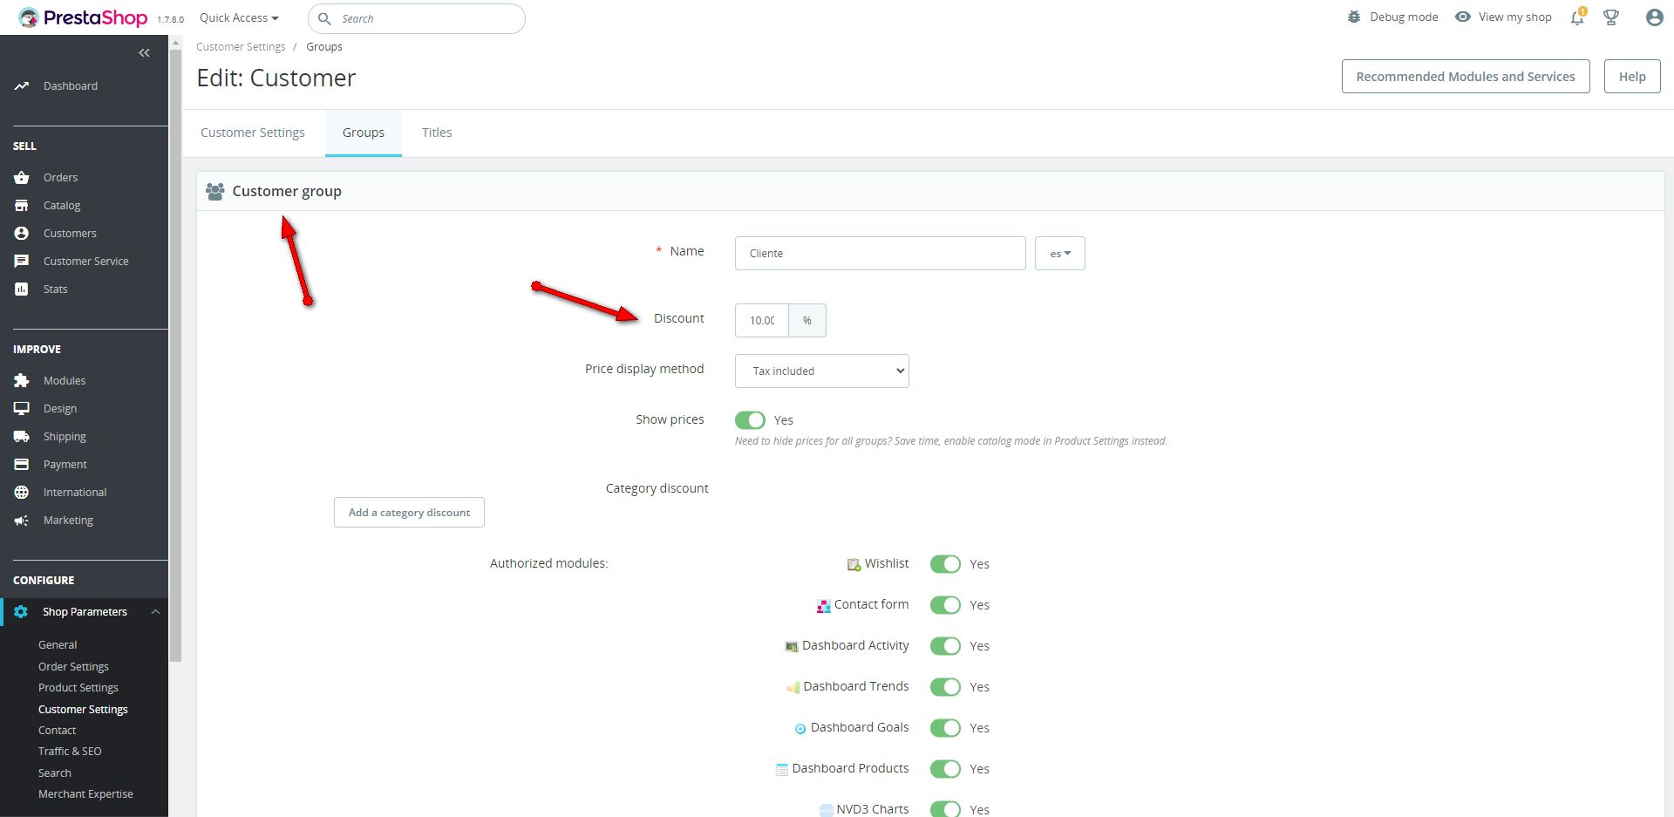Image resolution: width=1674 pixels, height=817 pixels.
Task: Click the Orders basket icon
Action: 22,177
